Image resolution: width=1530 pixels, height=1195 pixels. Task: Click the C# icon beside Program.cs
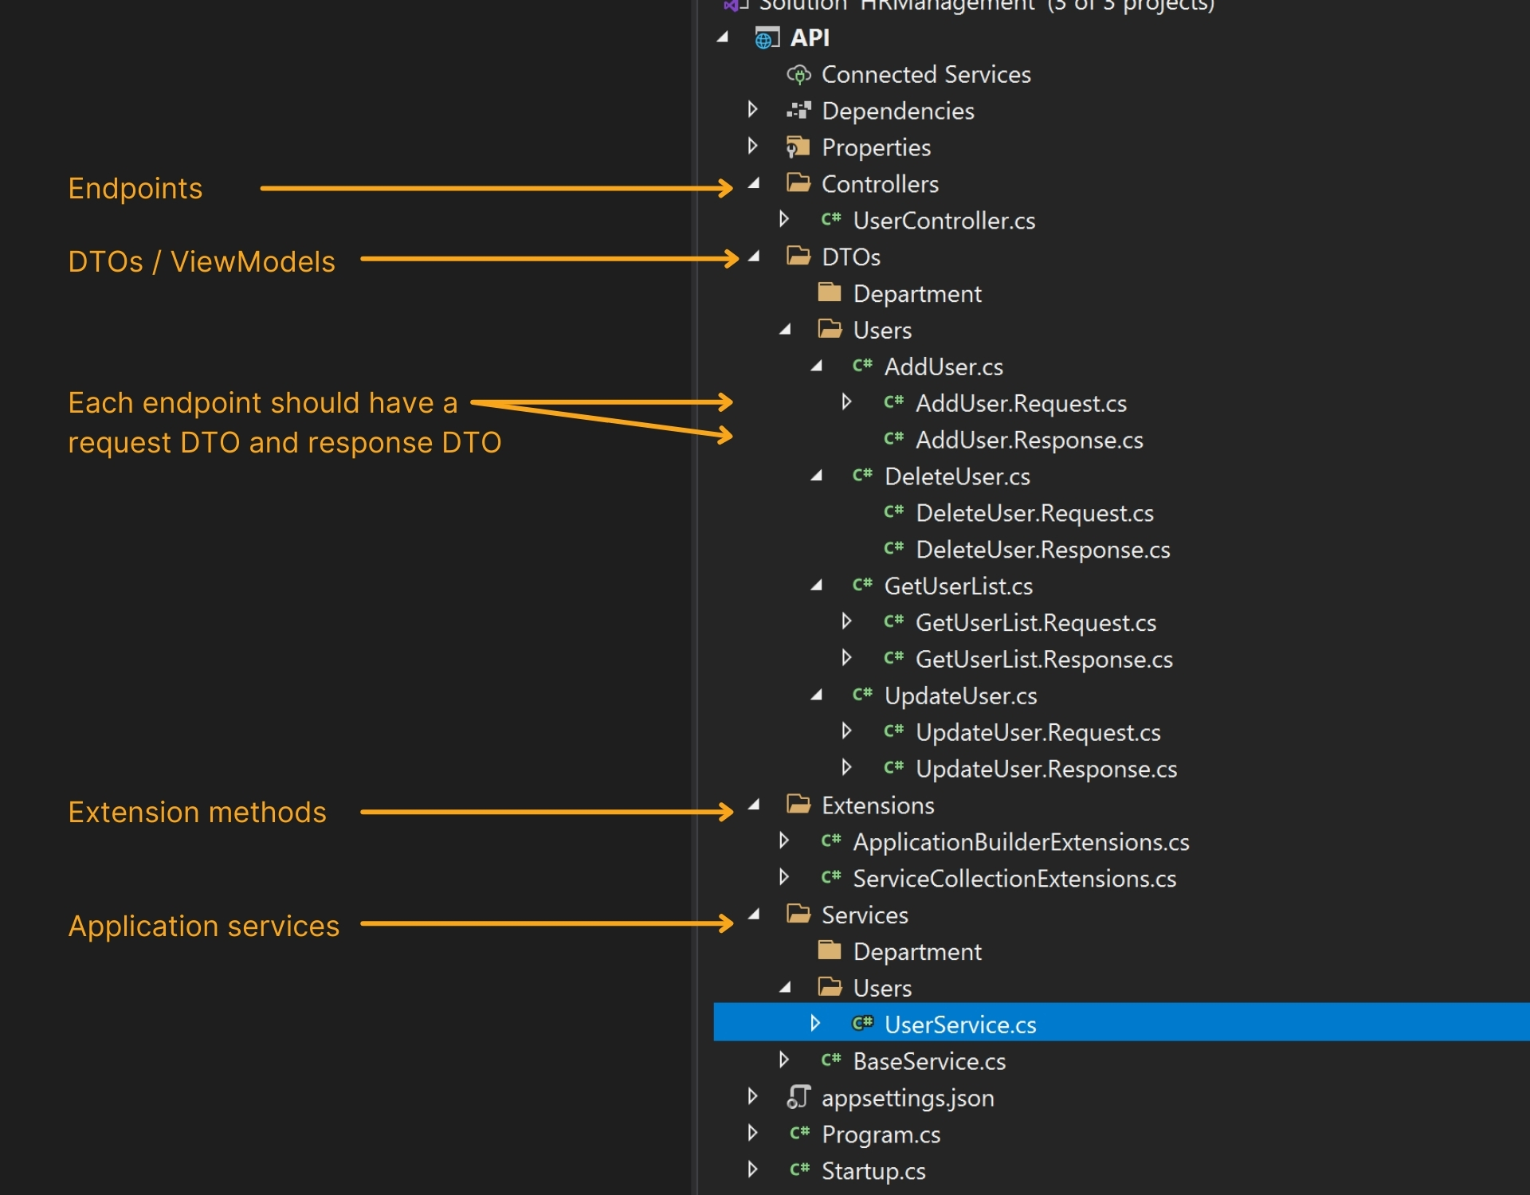pyautogui.click(x=798, y=1134)
